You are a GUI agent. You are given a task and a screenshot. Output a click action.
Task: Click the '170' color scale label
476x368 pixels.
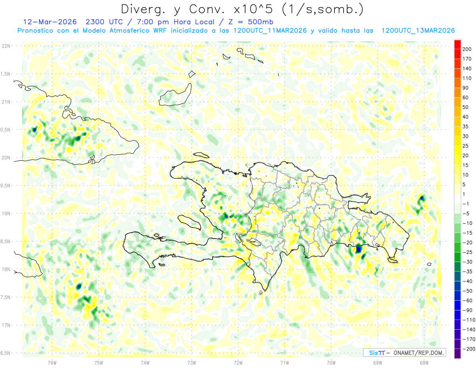pyautogui.click(x=468, y=59)
